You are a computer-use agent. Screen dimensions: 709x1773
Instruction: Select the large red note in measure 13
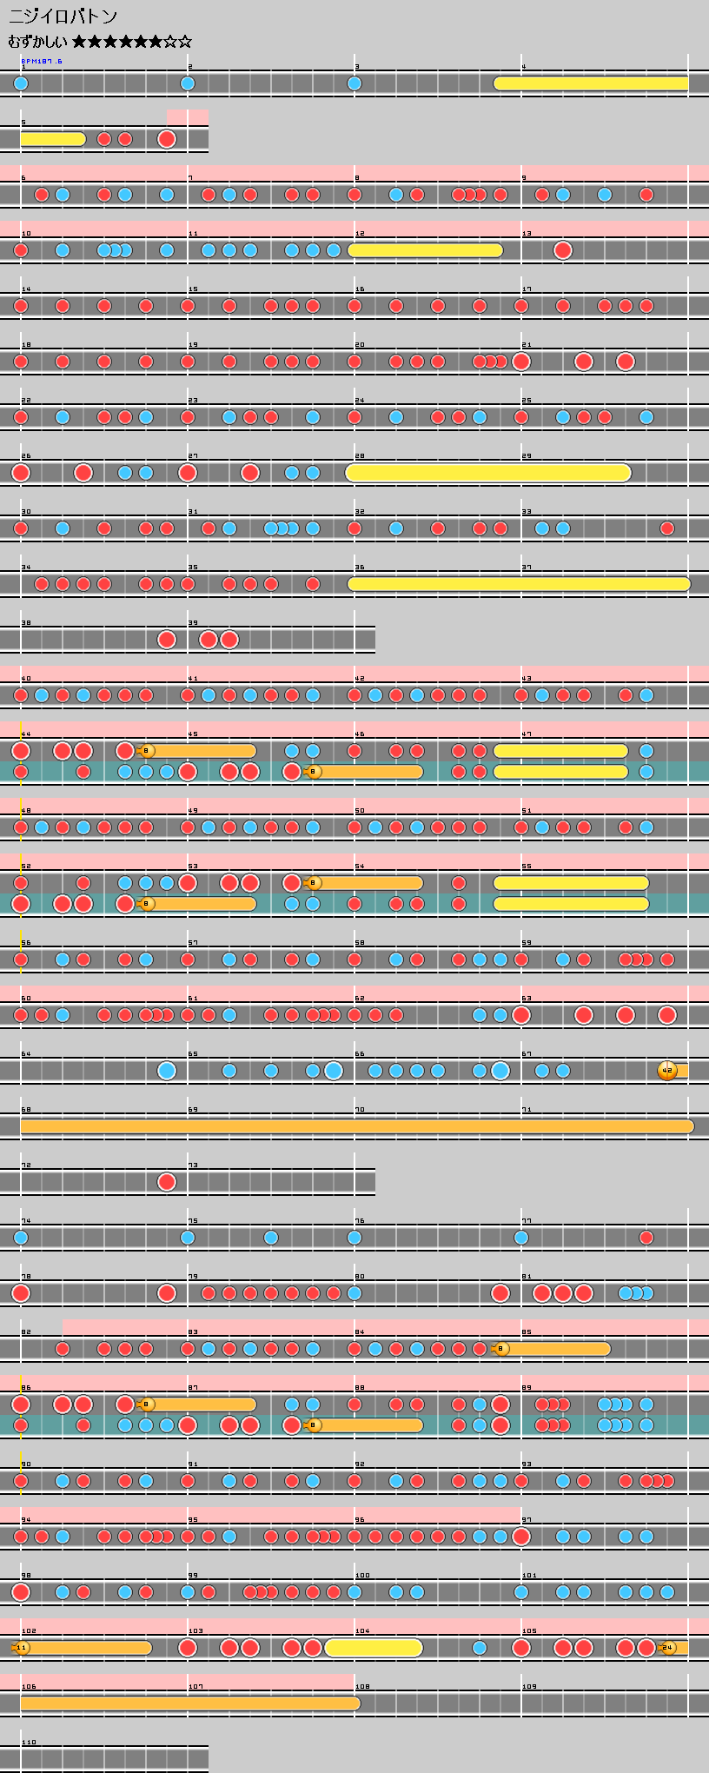point(563,250)
